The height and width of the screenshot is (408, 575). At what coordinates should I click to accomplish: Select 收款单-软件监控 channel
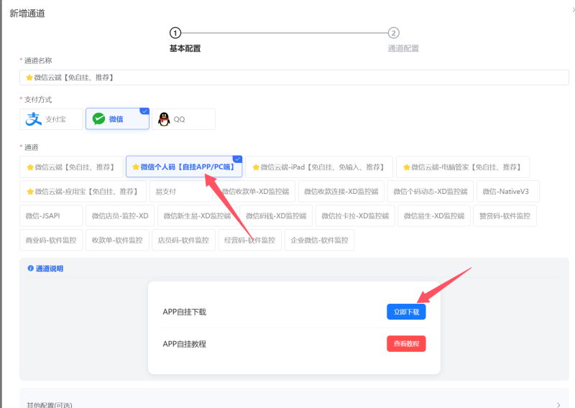pos(117,240)
